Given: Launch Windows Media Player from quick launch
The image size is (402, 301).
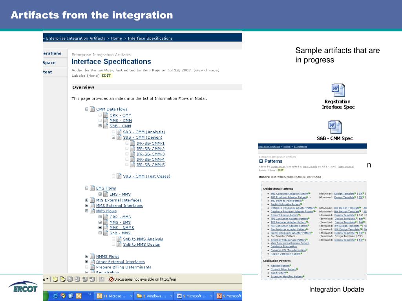Looking at the screenshot, I should click(63, 296).
